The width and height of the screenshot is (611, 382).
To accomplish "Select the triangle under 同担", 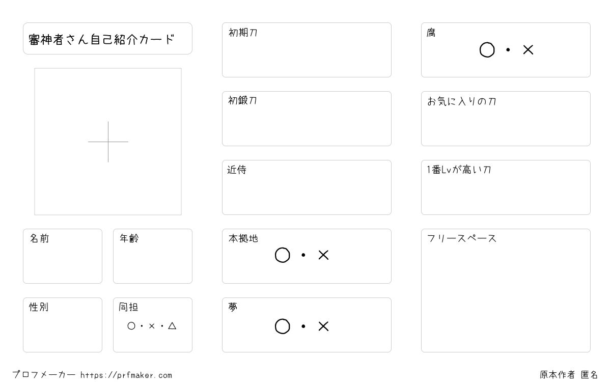I will click(x=172, y=325).
